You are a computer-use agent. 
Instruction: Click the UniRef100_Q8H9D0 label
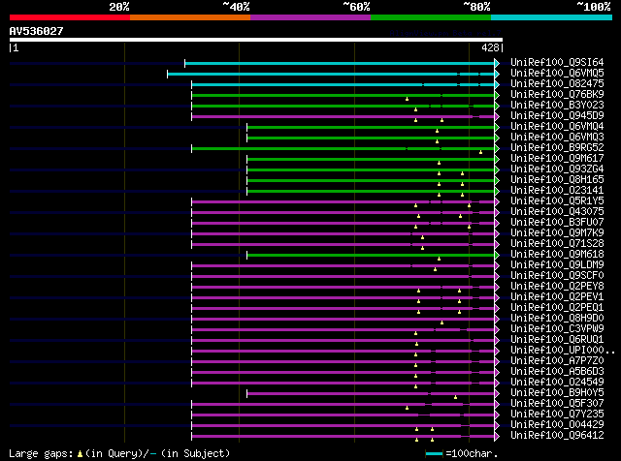click(x=557, y=319)
